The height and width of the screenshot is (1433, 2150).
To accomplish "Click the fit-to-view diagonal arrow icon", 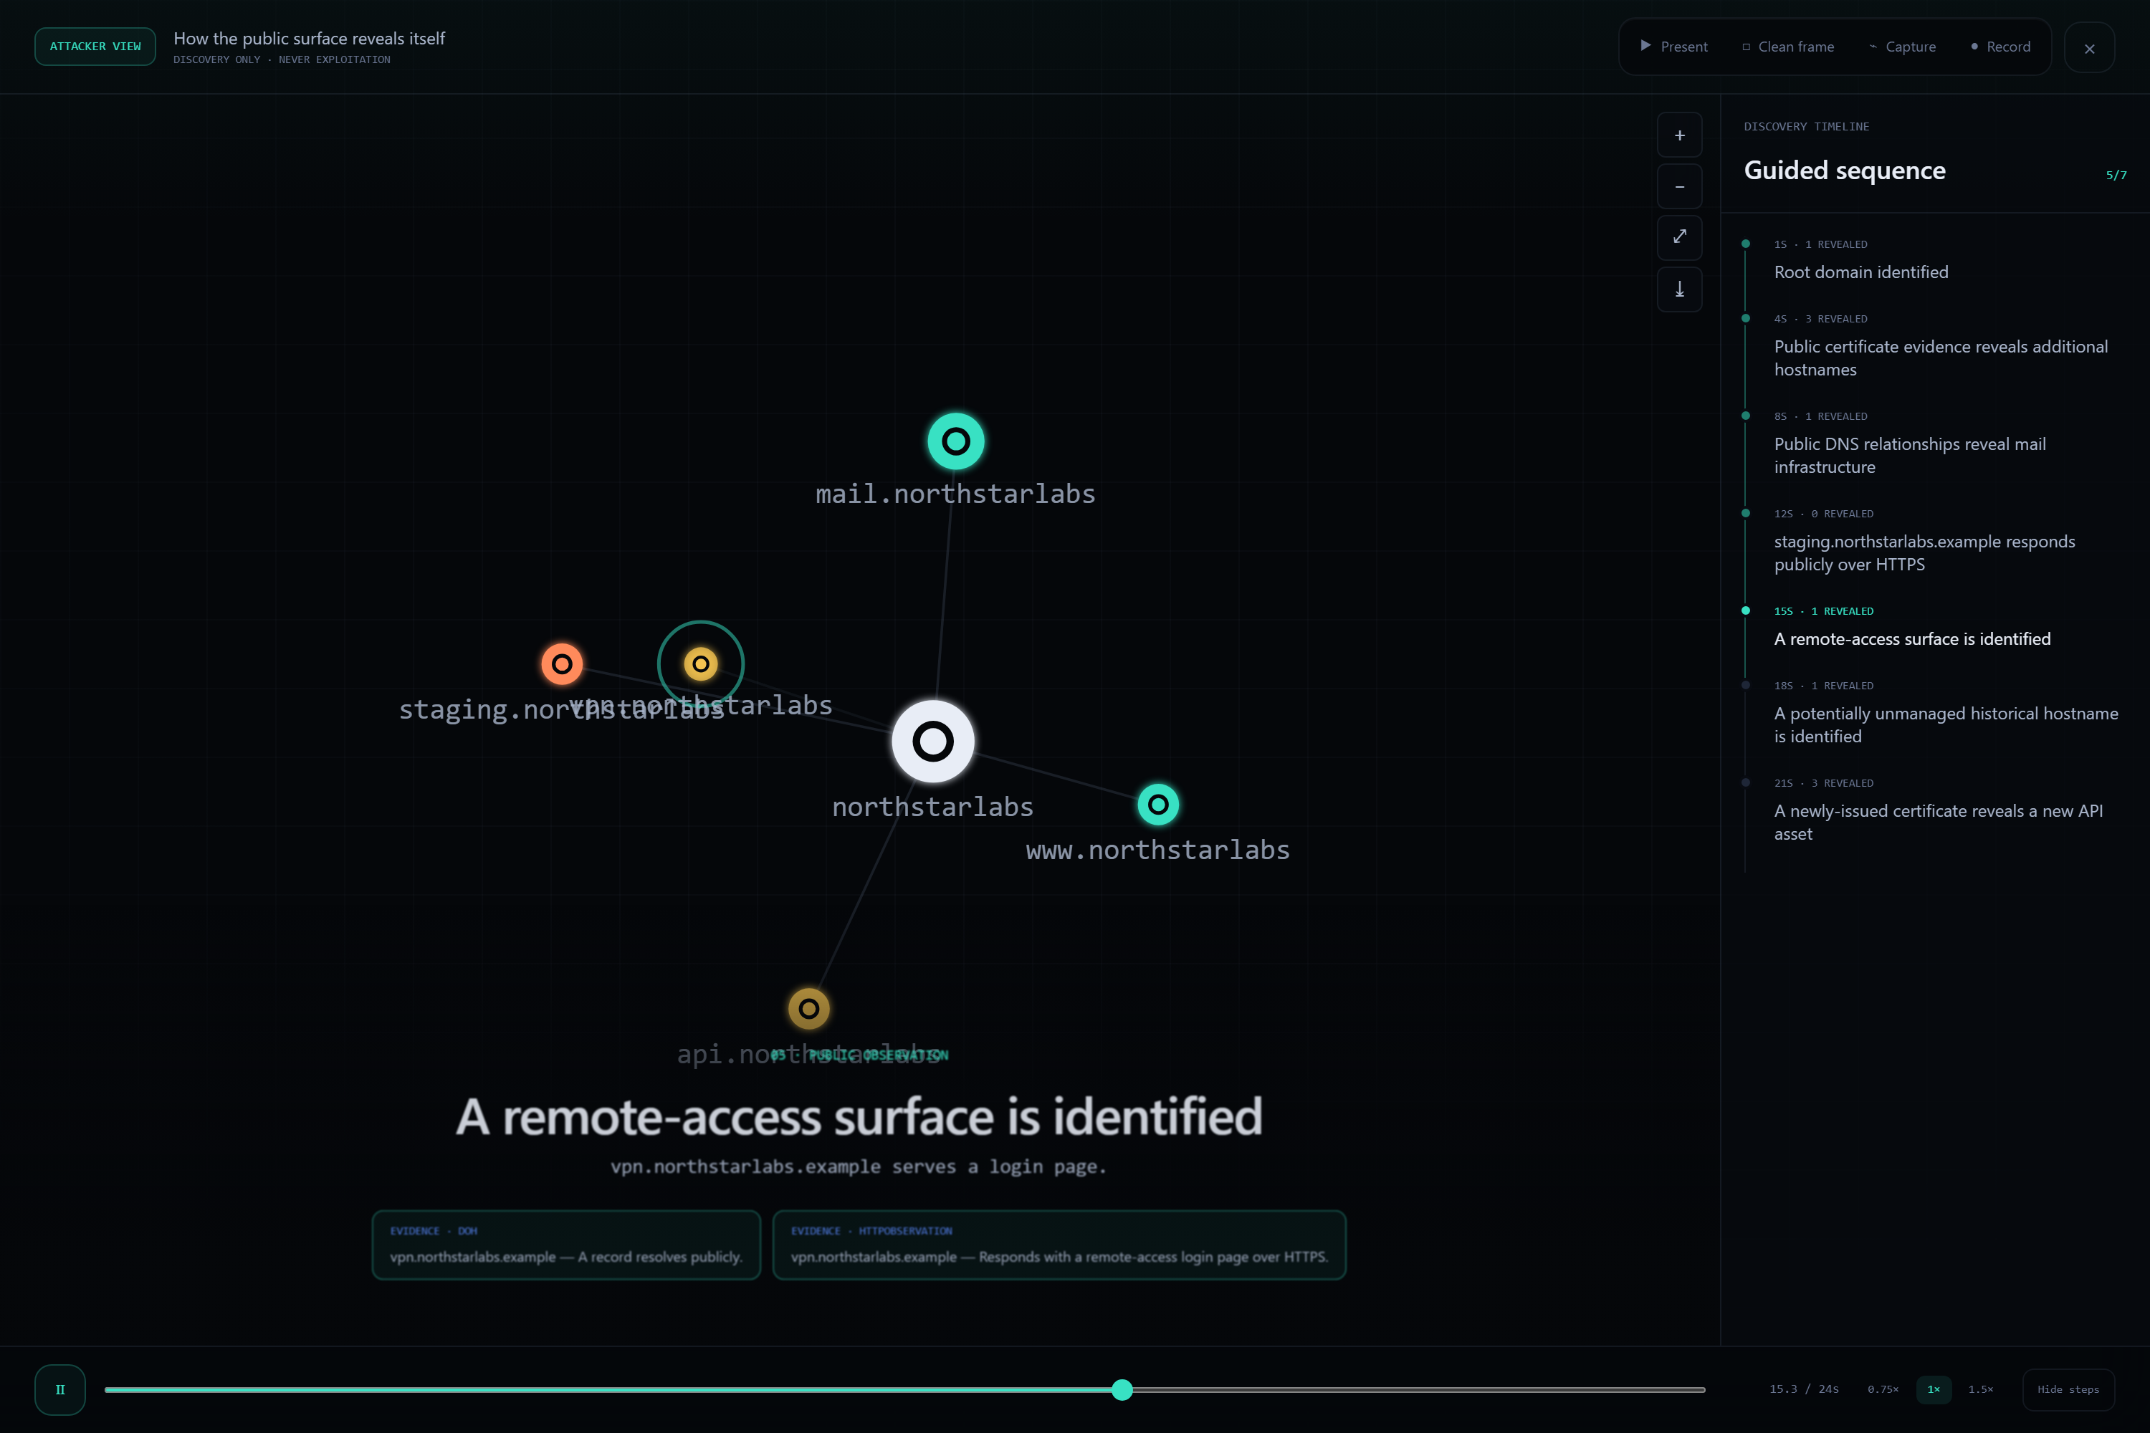I will tap(1679, 238).
